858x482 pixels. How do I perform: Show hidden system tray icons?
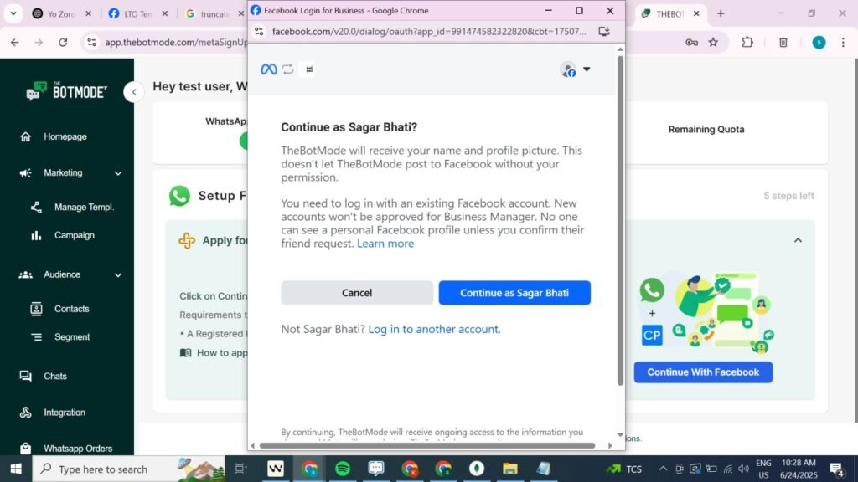(x=663, y=469)
